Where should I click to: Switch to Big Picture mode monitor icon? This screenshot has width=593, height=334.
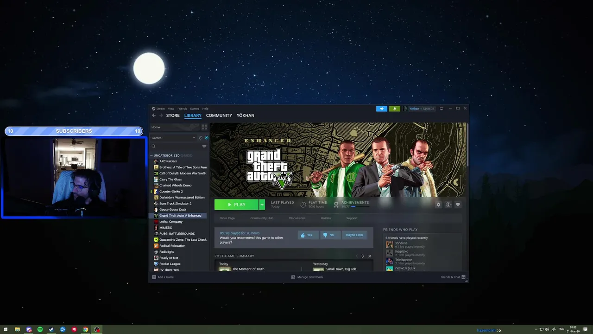click(442, 109)
